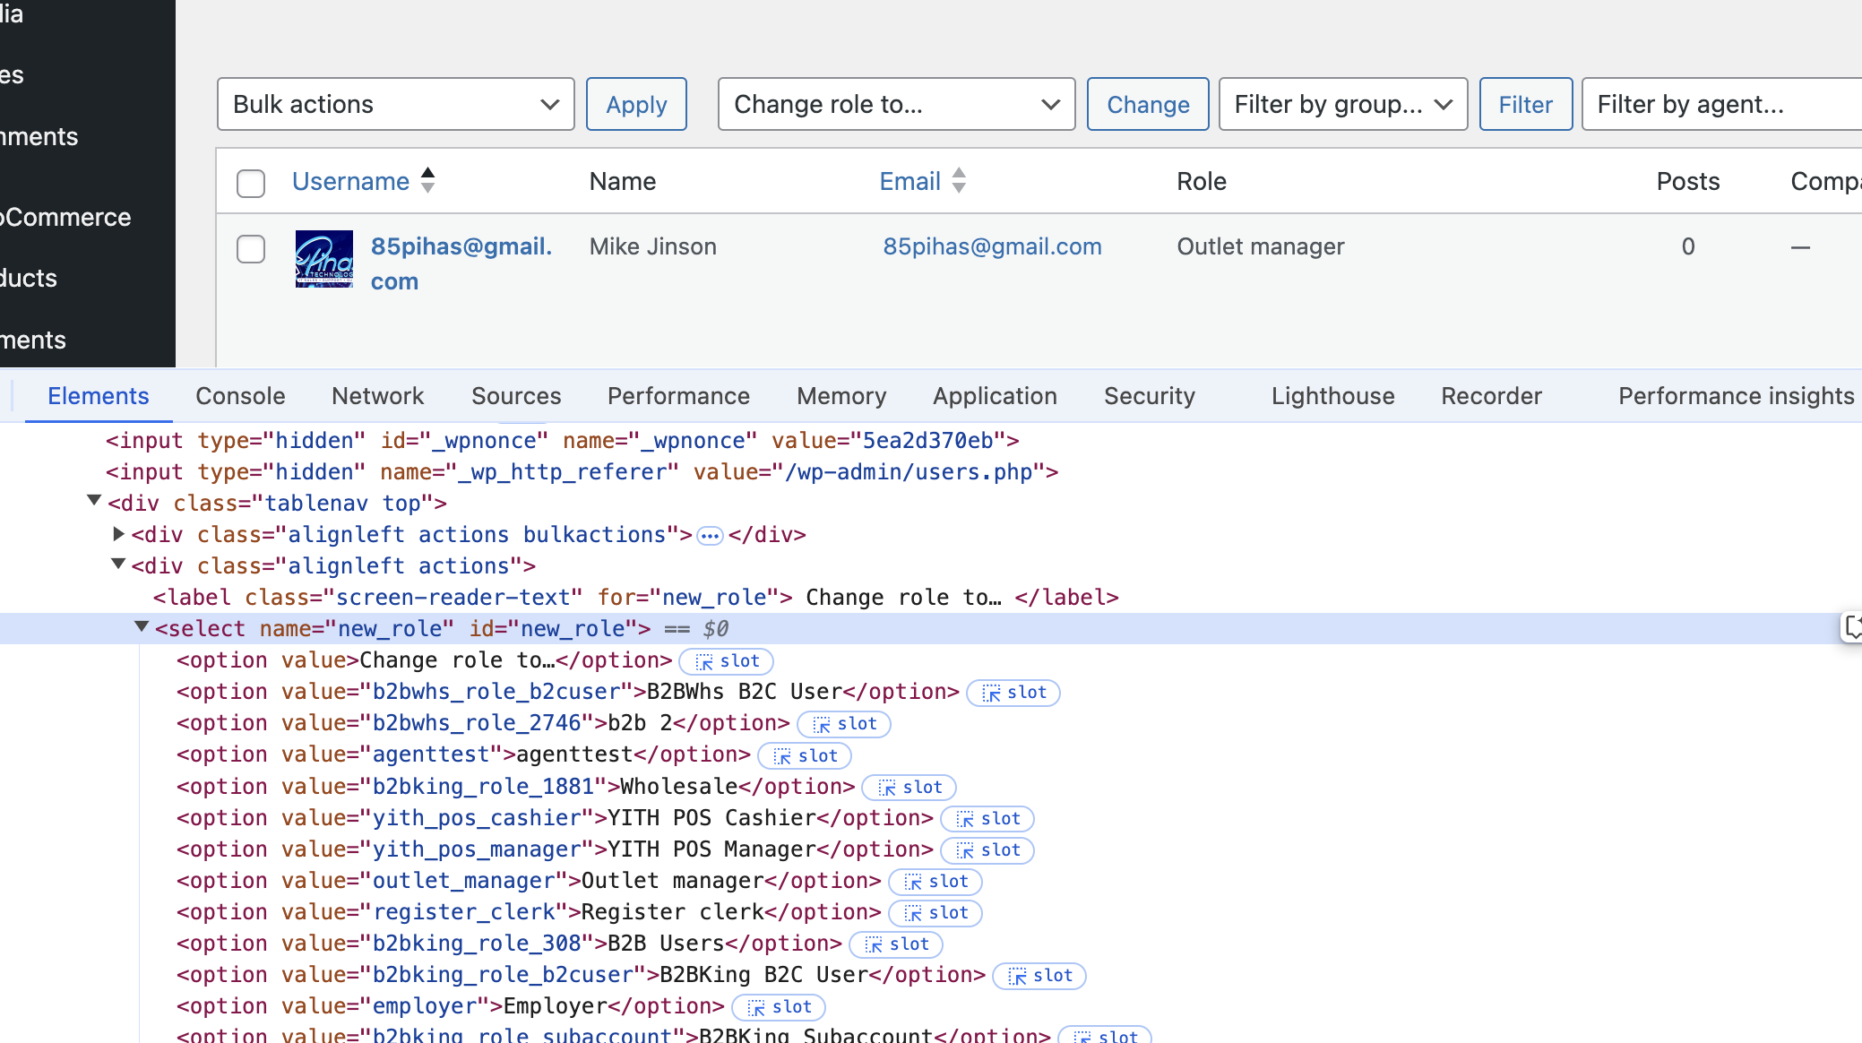Switch to the Console tab

point(240,396)
